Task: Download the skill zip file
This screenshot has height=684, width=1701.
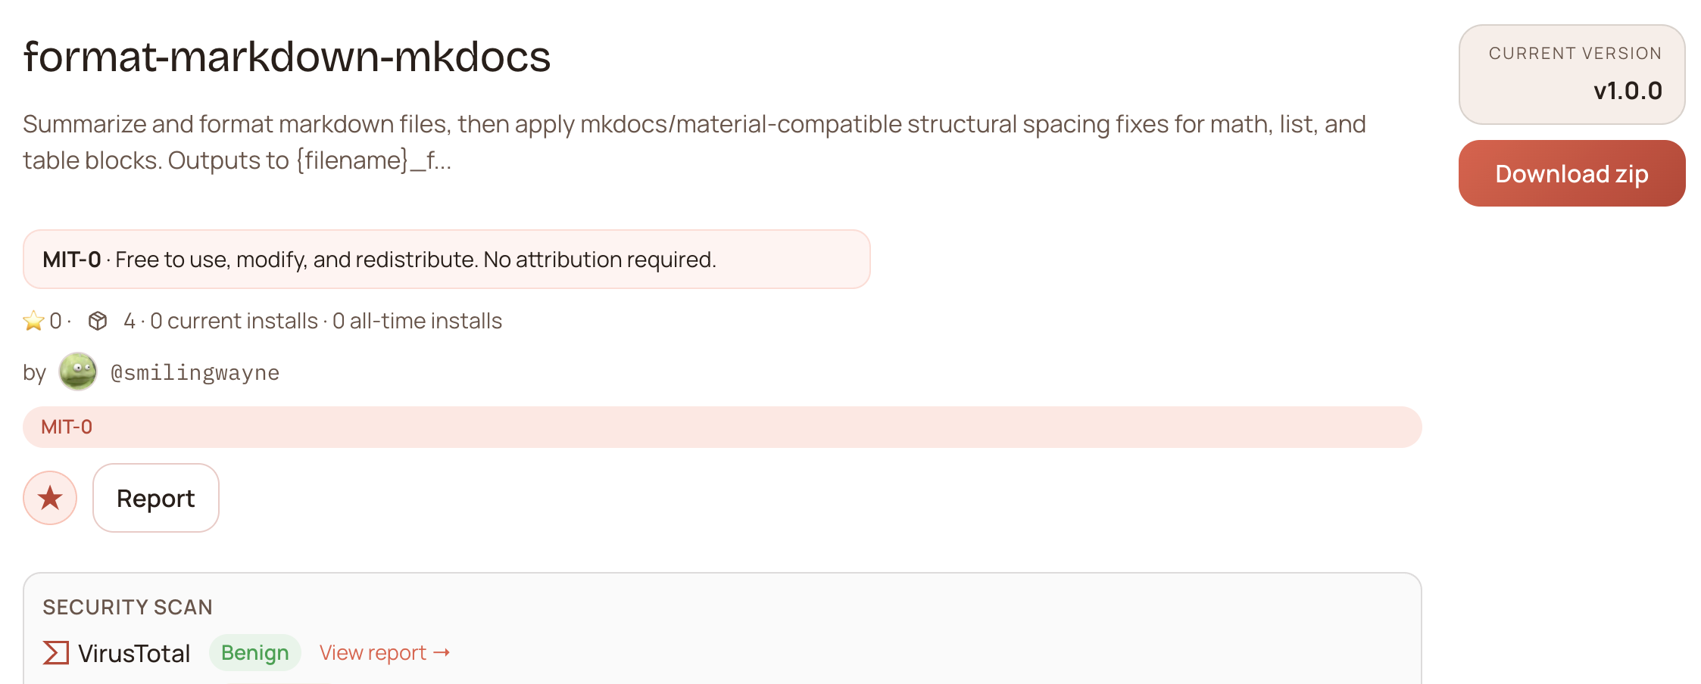Action: point(1571,173)
